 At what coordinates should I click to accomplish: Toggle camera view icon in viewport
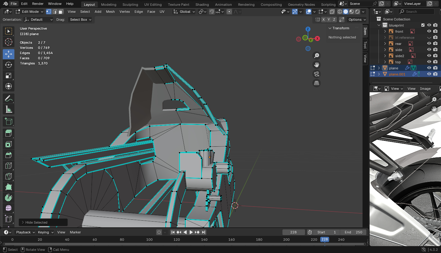tap(317, 74)
